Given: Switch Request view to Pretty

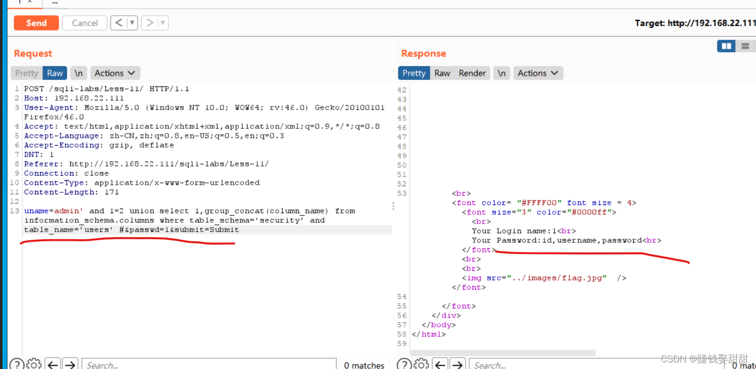Looking at the screenshot, I should [x=26, y=73].
